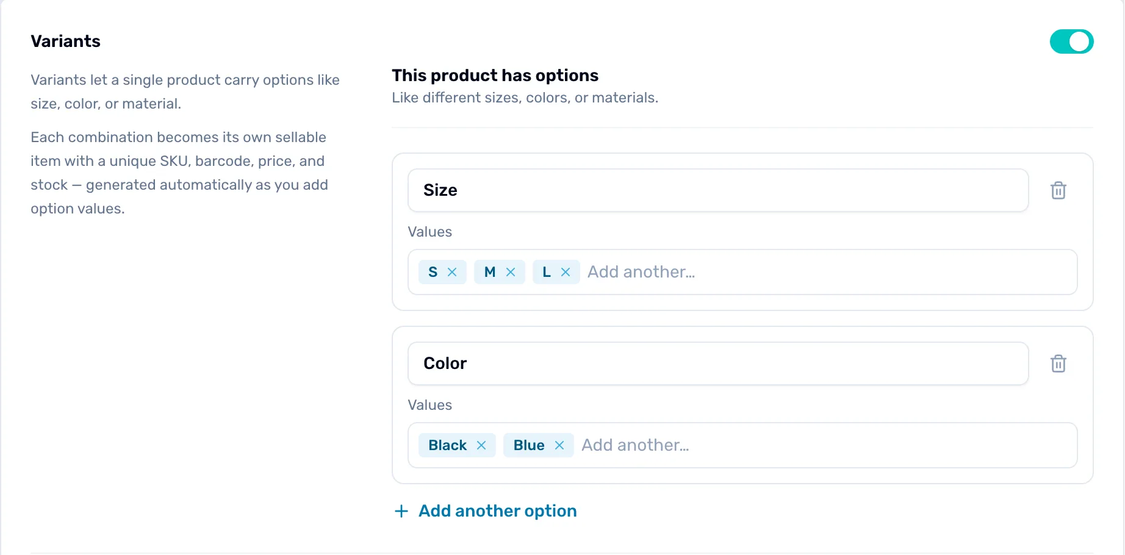This screenshot has width=1125, height=555.
Task: Click the Variants section heading
Action: coord(66,41)
